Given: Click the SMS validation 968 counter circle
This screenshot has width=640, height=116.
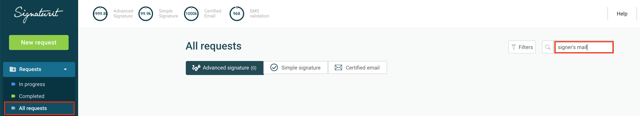Looking at the screenshot, I should (237, 14).
